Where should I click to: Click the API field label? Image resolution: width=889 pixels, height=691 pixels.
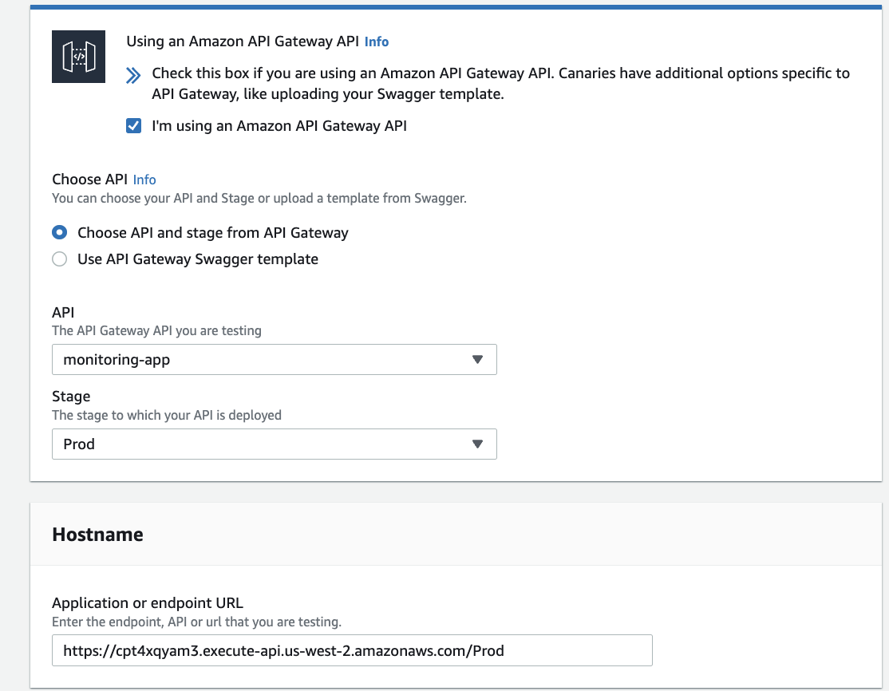tap(63, 312)
